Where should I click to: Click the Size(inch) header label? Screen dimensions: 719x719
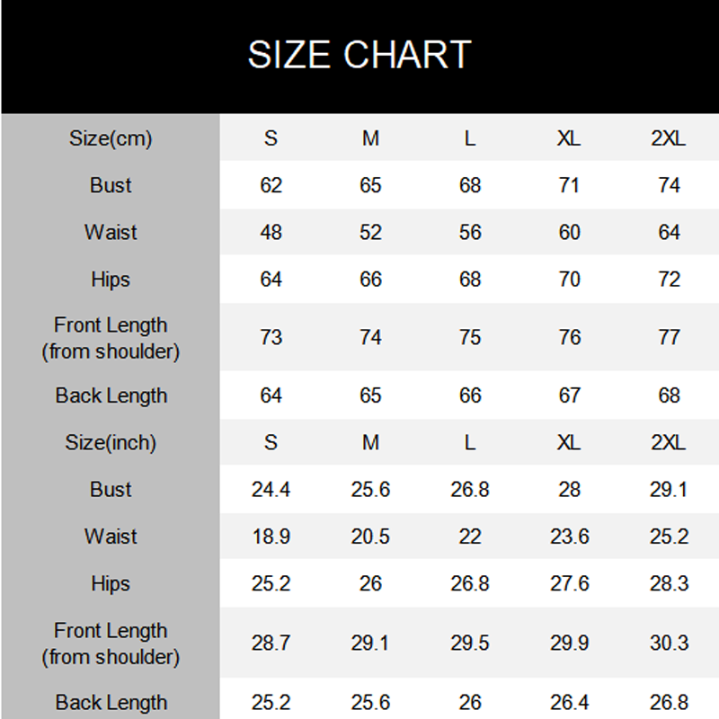111,442
